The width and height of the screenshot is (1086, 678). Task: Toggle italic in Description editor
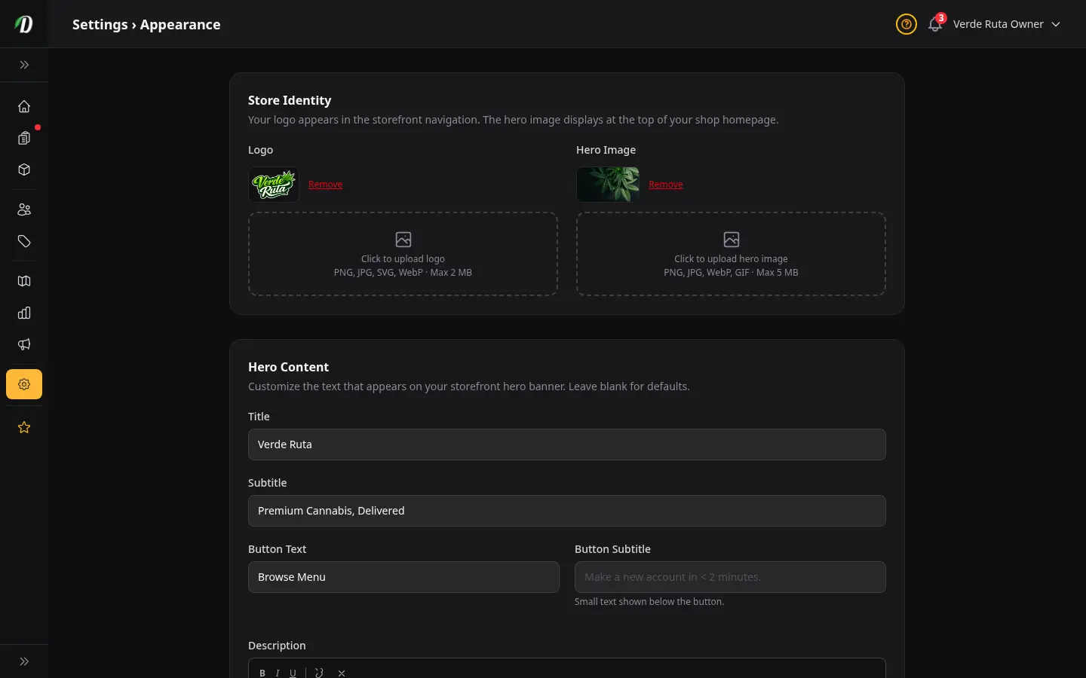coord(278,673)
